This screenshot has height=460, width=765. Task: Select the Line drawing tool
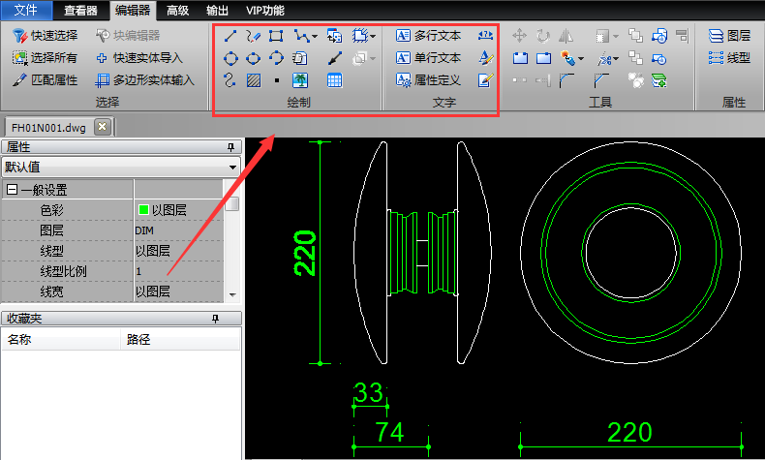(x=231, y=36)
